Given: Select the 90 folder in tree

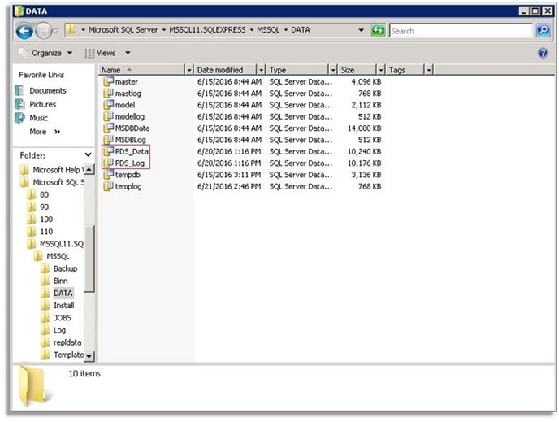Looking at the screenshot, I should (44, 207).
